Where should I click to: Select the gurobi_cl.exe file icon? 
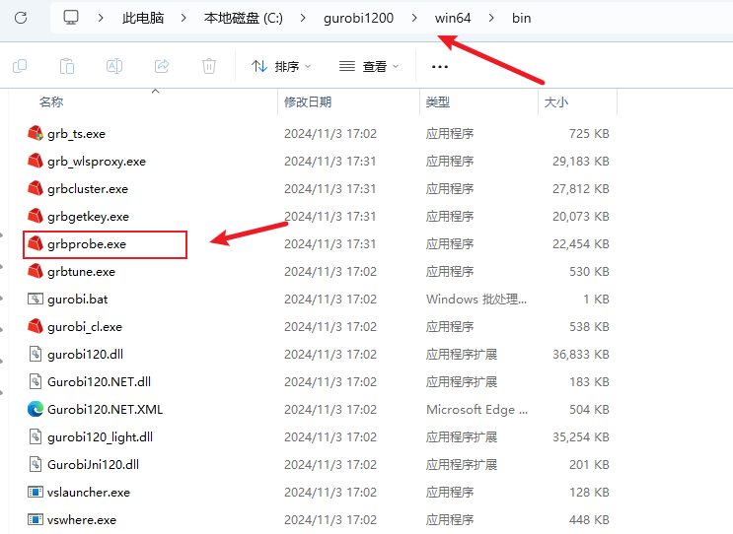click(x=36, y=326)
